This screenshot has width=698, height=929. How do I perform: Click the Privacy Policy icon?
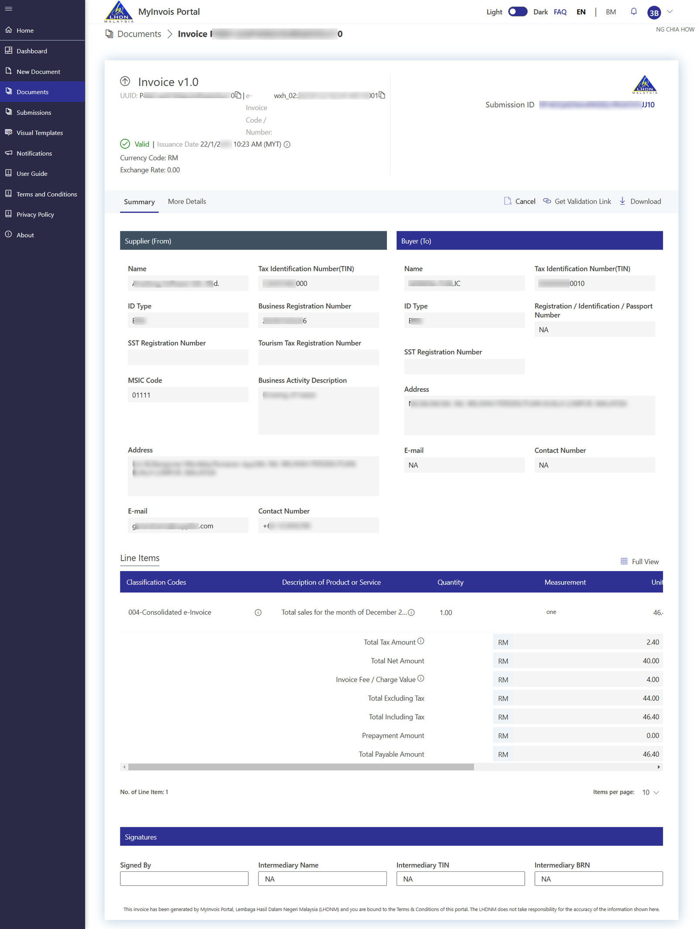coord(9,214)
